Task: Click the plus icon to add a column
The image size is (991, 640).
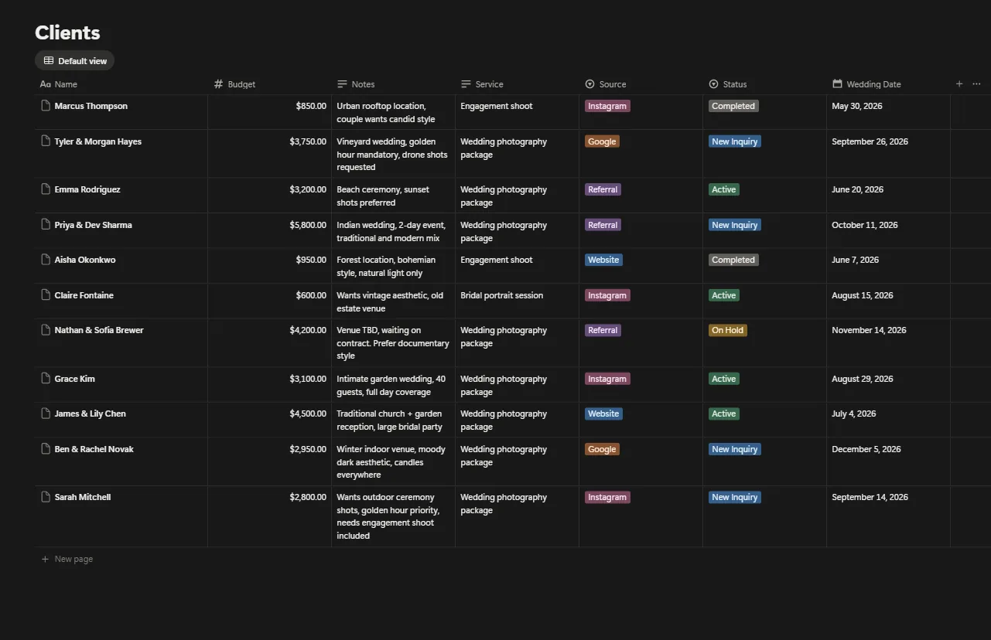Action: tap(959, 83)
